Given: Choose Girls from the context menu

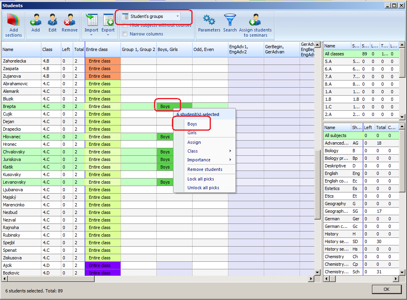Looking at the screenshot, I should (x=192, y=133).
